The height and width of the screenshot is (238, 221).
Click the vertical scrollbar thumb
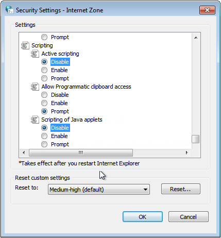[196, 139]
